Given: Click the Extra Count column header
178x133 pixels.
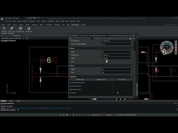Looking at the screenshot, I should pyautogui.click(x=122, y=80).
